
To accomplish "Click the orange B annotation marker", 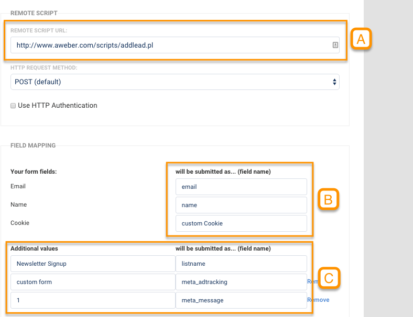I will point(328,199).
